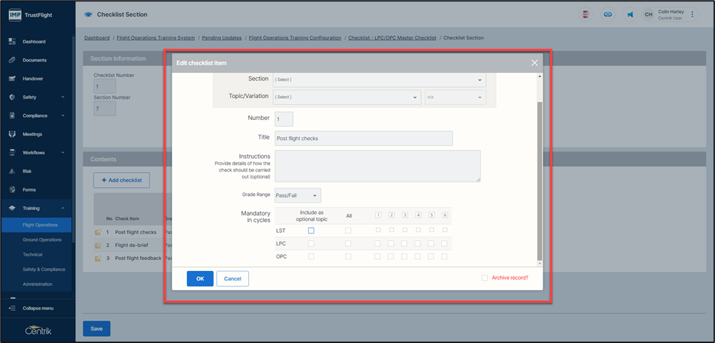715x343 pixels.
Task: Click the megaphone announcements icon
Action: click(630, 14)
